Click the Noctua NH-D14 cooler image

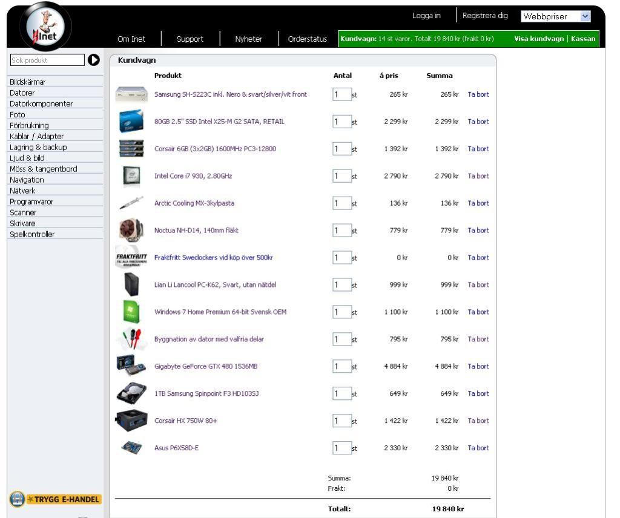(131, 231)
